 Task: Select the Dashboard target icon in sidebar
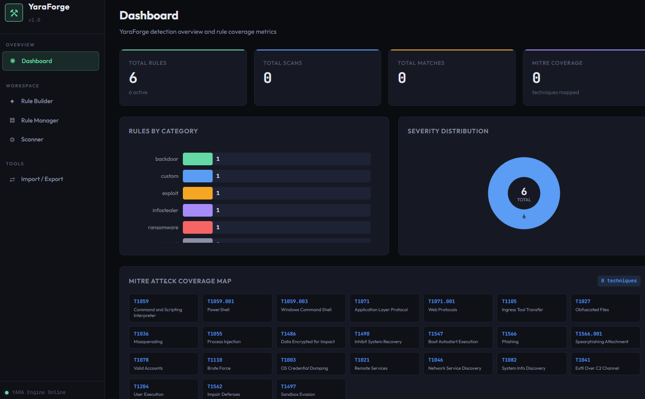coord(12,61)
